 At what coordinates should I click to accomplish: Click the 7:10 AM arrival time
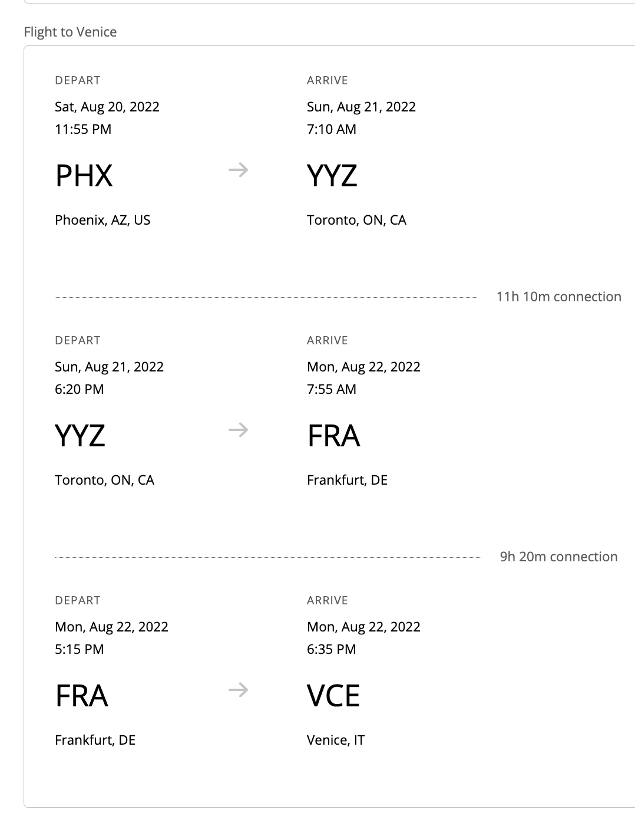[x=332, y=129]
